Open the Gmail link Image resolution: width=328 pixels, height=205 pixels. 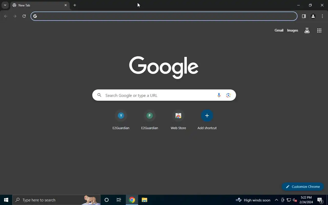click(279, 30)
